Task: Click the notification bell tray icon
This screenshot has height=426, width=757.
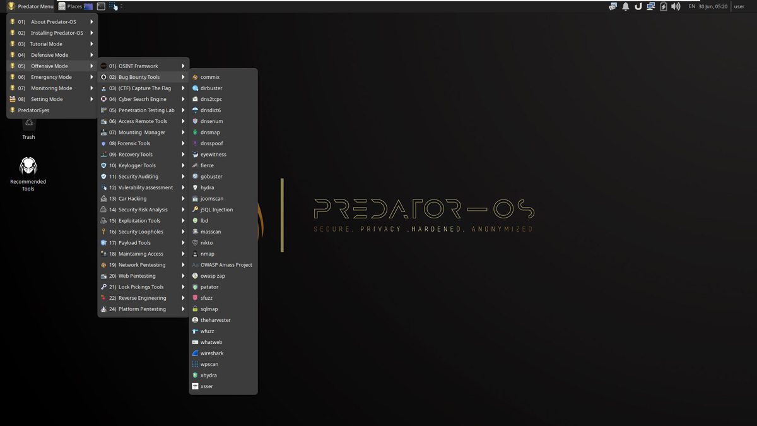Action: pyautogui.click(x=626, y=6)
